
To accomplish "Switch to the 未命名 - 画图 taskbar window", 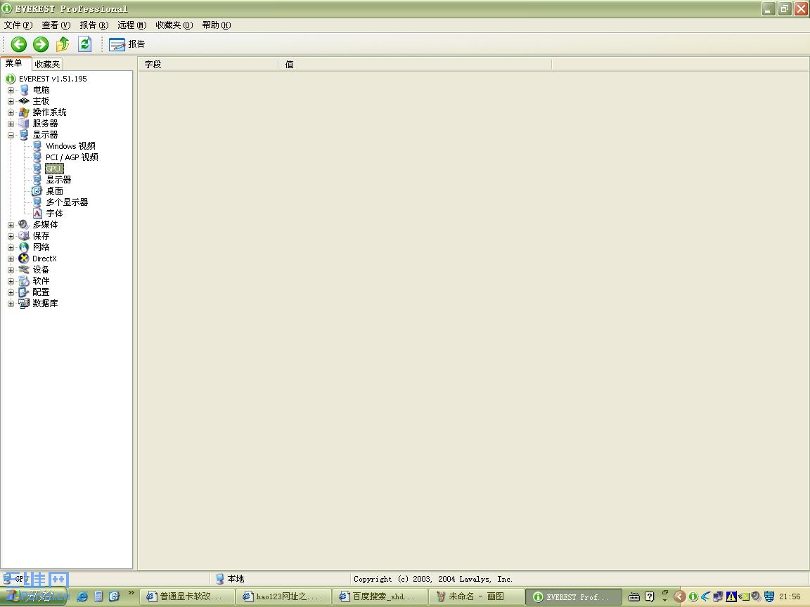I will (x=476, y=596).
